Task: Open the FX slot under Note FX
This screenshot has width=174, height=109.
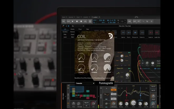Action: click(x=86, y=106)
